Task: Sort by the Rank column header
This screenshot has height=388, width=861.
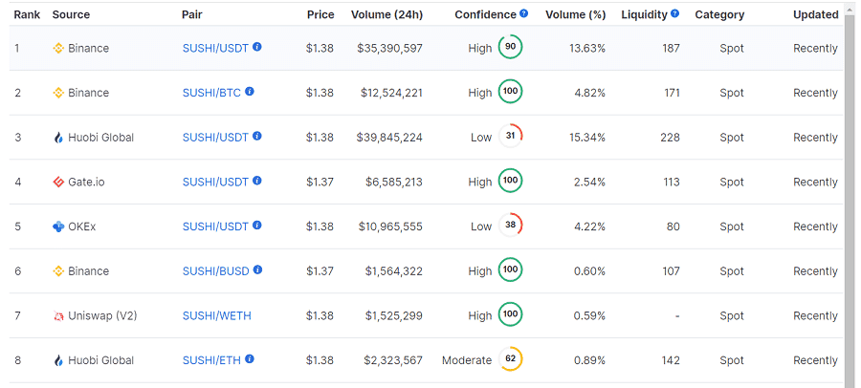Action: 27,14
